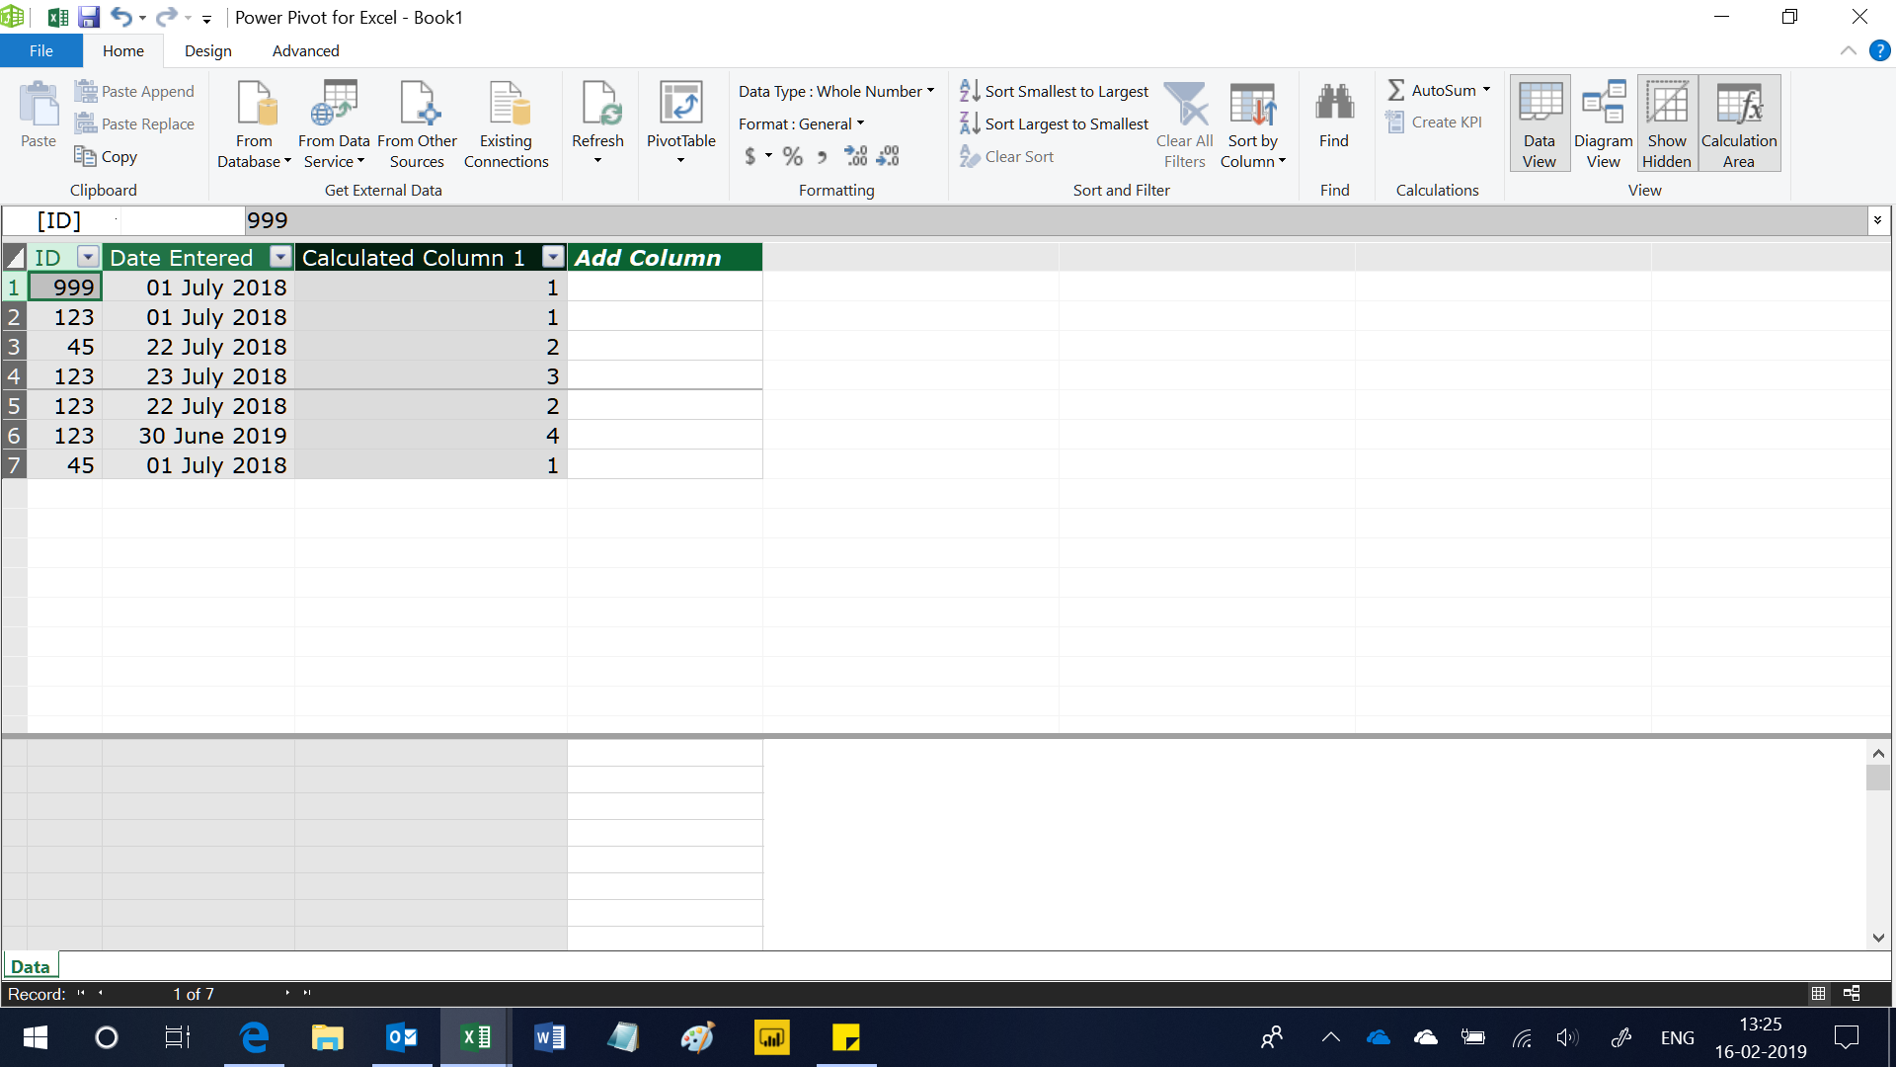Open Existing Connections dialog

tap(506, 124)
